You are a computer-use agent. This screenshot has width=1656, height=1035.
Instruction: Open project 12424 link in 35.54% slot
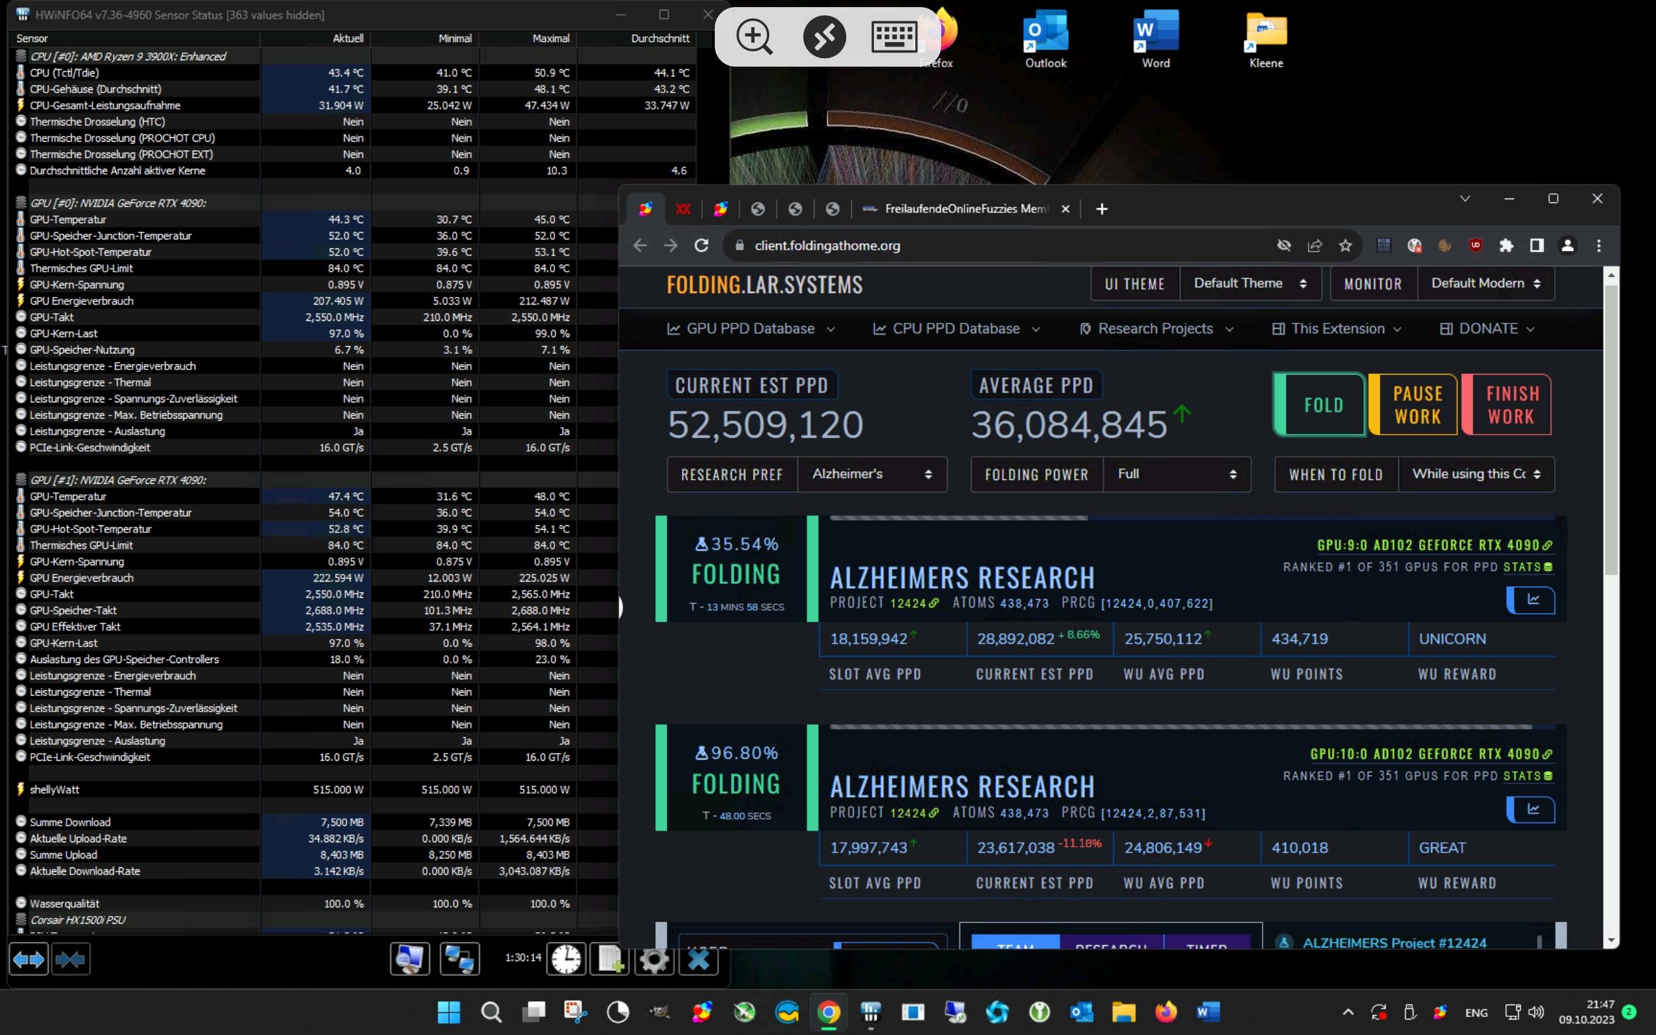(914, 603)
